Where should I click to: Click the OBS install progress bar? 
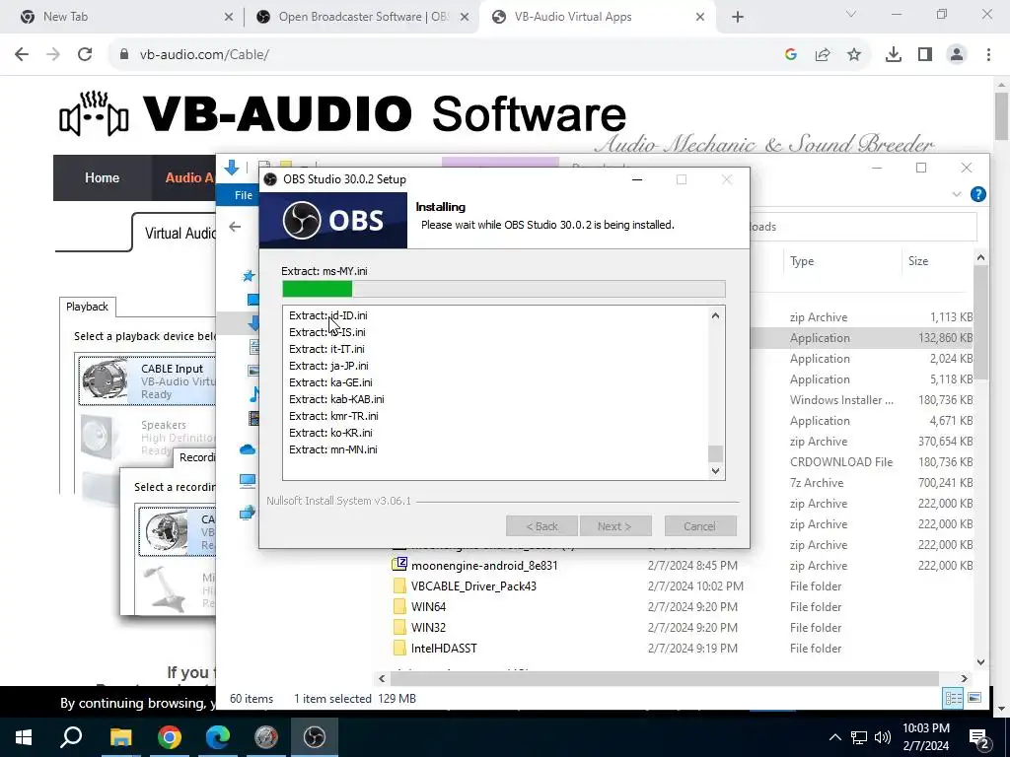(x=504, y=289)
